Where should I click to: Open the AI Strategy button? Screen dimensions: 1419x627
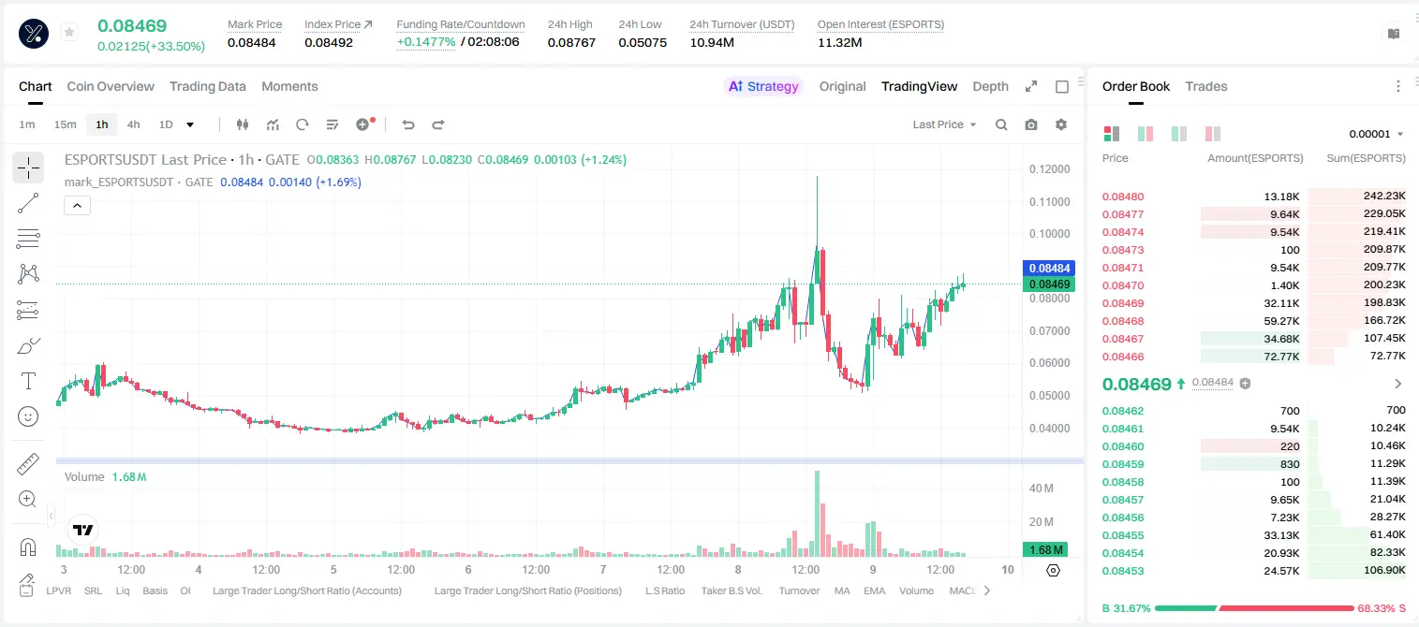click(763, 86)
